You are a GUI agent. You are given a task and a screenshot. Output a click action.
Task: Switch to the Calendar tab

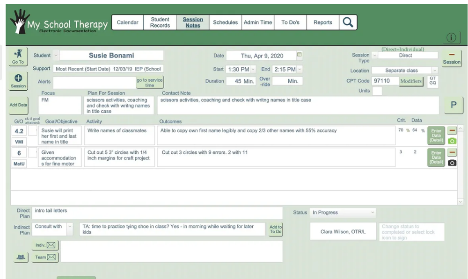(127, 22)
